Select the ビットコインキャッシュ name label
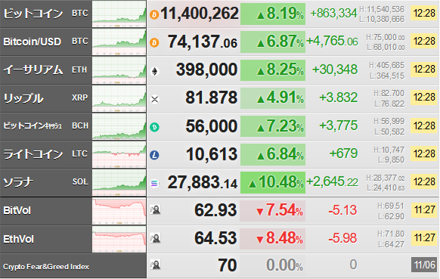The image size is (440, 279). (33, 126)
